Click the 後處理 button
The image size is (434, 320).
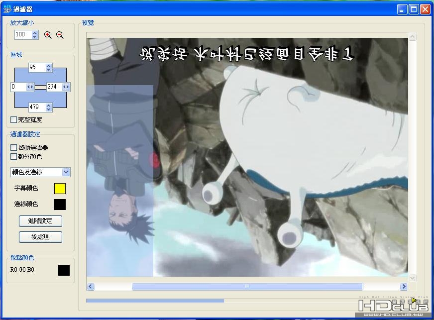click(40, 237)
